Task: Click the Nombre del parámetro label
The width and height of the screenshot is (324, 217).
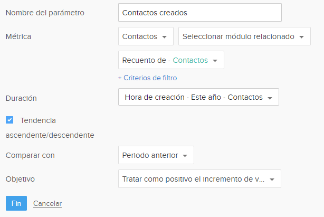Action: [x=45, y=13]
